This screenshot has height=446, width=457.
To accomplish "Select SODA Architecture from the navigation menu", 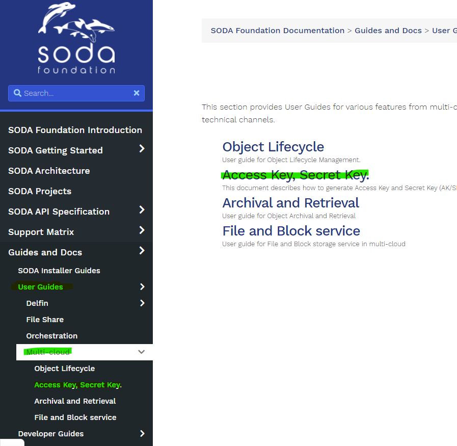I will [48, 171].
